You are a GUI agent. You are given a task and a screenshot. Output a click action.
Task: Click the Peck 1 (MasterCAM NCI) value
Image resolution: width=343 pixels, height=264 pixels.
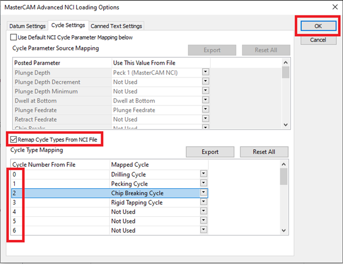(x=145, y=72)
